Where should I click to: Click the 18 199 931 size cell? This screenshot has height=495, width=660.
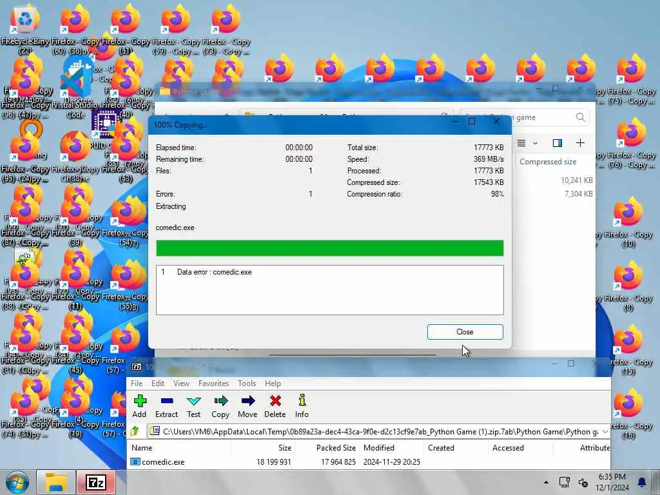pos(273,461)
